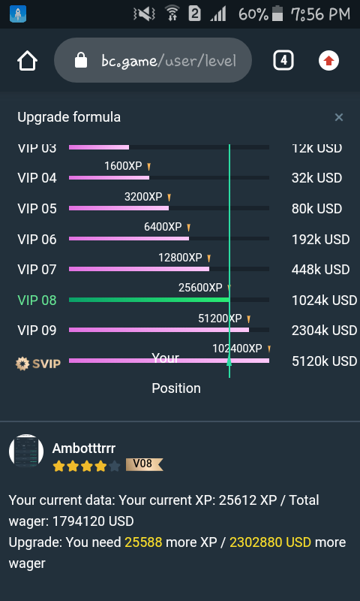Tap the orange marker beside 1600XP

(148, 166)
